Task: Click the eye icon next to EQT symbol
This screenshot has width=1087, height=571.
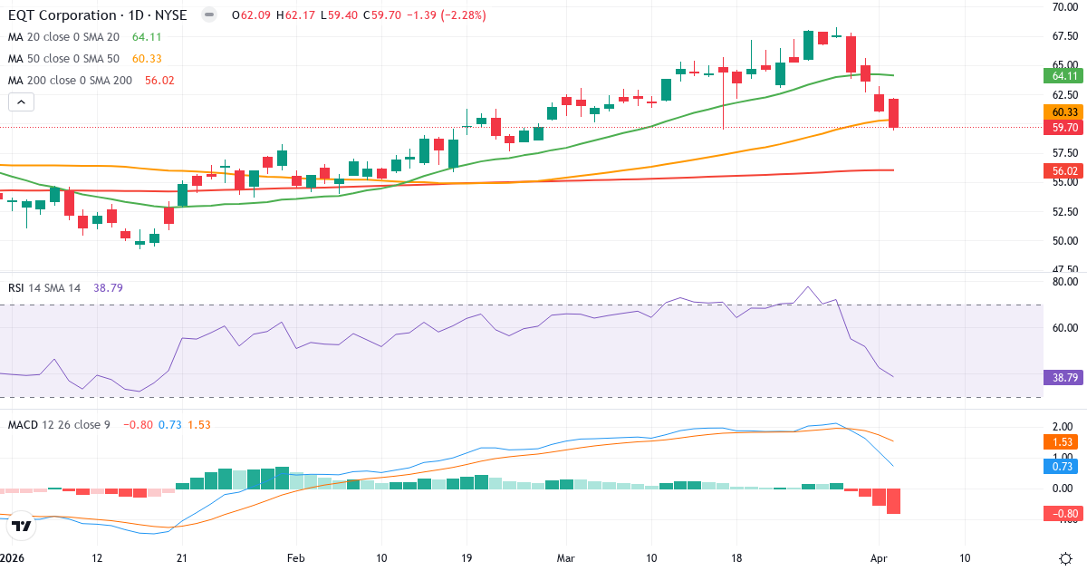Action: (x=208, y=15)
